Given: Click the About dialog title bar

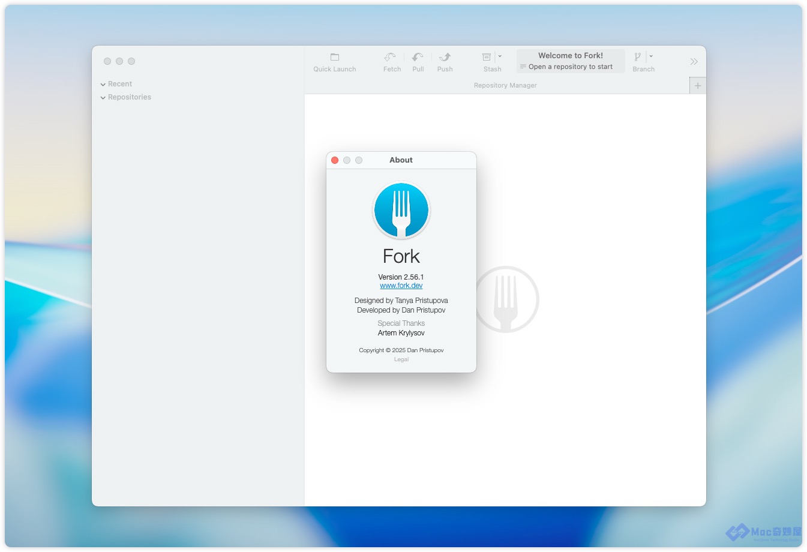Looking at the screenshot, I should click(420, 160).
